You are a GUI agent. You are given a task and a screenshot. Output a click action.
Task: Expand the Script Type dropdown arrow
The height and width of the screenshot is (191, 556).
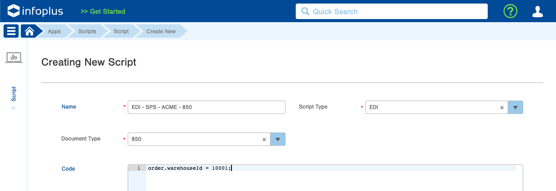click(515, 107)
